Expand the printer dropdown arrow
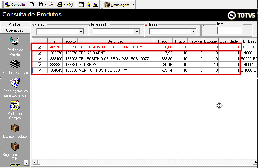Image resolution: width=258 pixels, height=168 pixels. pyautogui.click(x=65, y=5)
